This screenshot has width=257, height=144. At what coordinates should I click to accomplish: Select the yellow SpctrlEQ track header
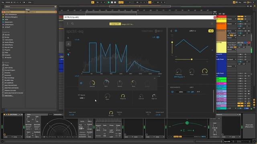click(x=221, y=47)
